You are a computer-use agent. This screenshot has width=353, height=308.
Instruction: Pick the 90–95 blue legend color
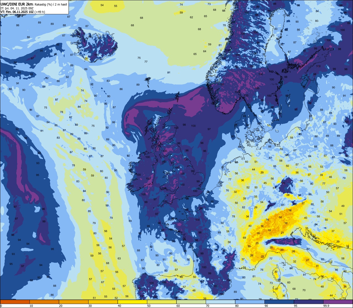pos(279,302)
